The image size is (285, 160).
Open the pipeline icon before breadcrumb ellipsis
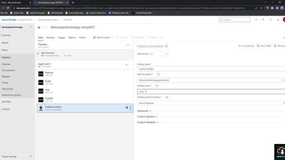tap(39, 27)
